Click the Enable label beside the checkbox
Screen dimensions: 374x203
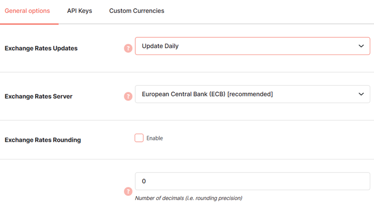154,138
